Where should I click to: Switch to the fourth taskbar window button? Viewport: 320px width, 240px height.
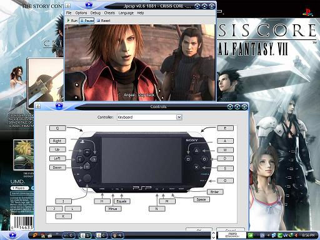coord(117,236)
